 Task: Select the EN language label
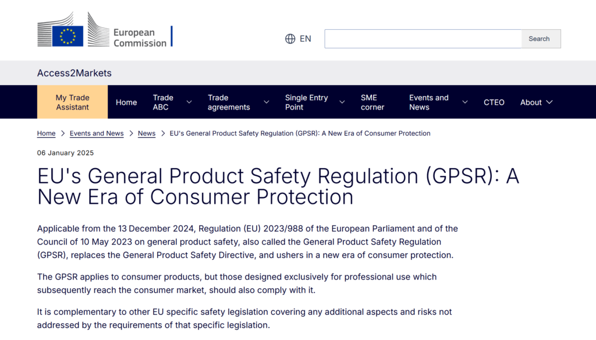click(305, 39)
